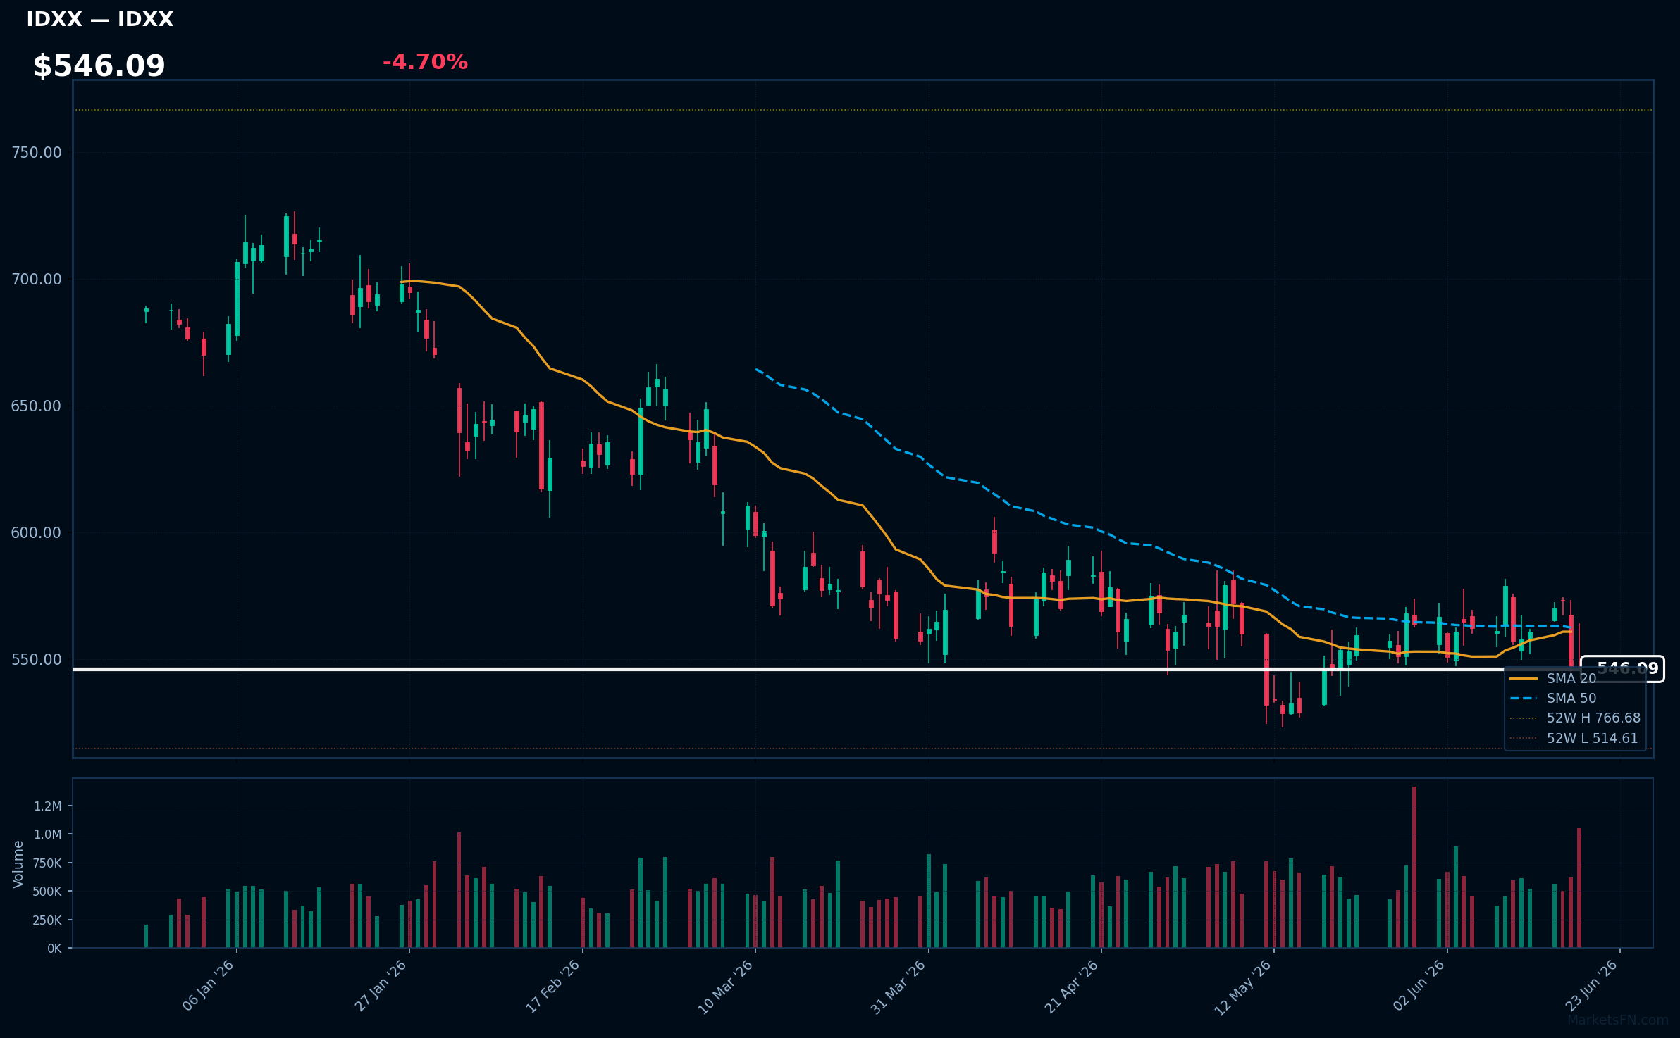Click the 21 Apr '26 date label
Image resolution: width=1680 pixels, height=1038 pixels.
[x=1071, y=986]
